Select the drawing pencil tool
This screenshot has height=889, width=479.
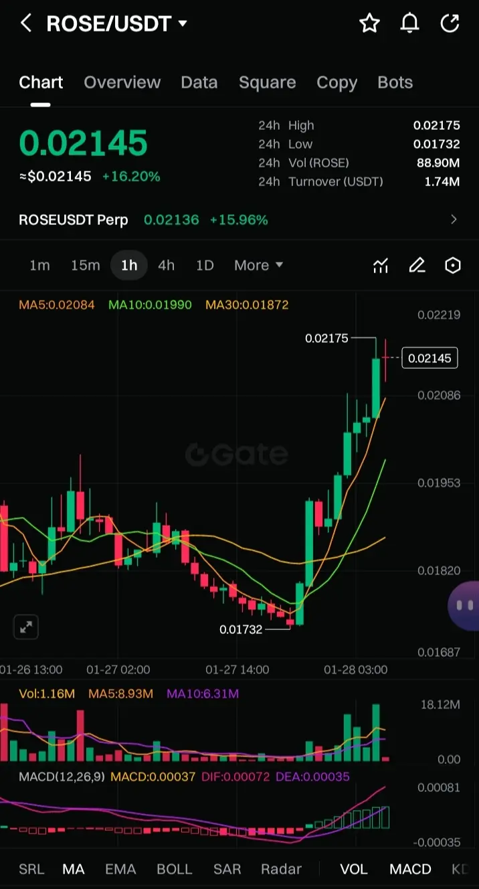(x=417, y=266)
